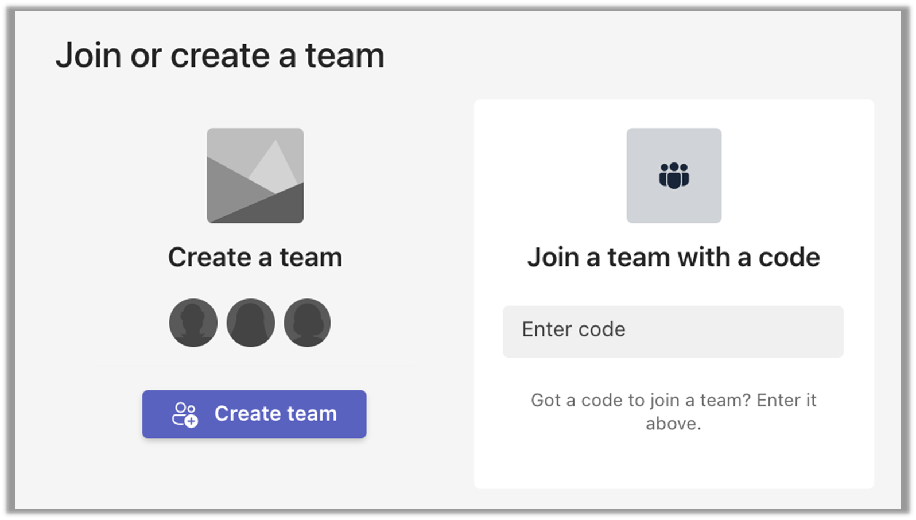This screenshot has height=520, width=916.
Task: Focus the Enter code input field
Action: coord(673,331)
